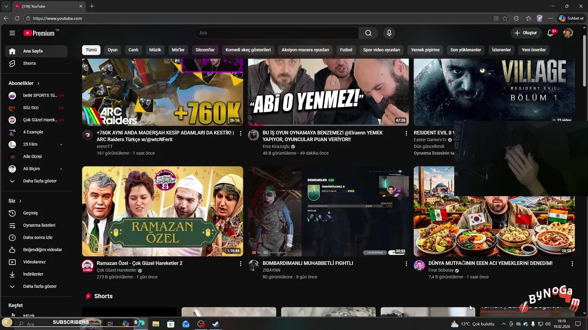Select the Müzik filter chip
Image resolution: width=588 pixels, height=330 pixels.
(x=155, y=50)
